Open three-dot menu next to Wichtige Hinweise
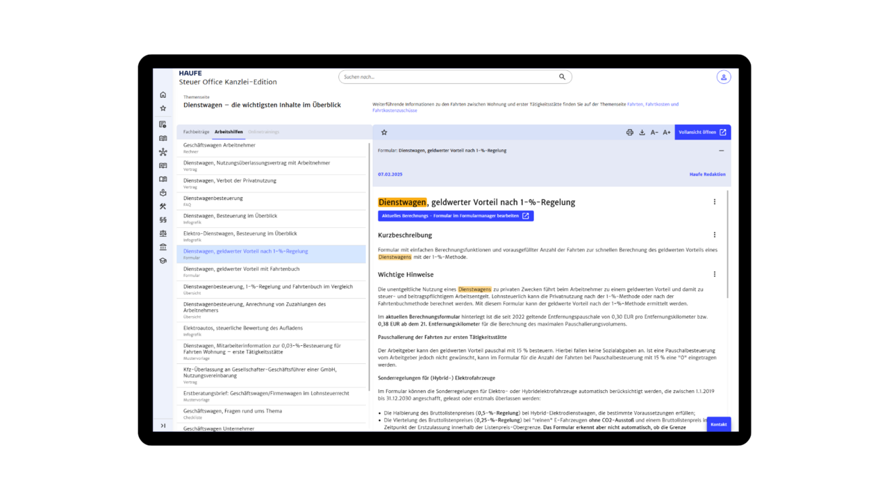 (714, 274)
